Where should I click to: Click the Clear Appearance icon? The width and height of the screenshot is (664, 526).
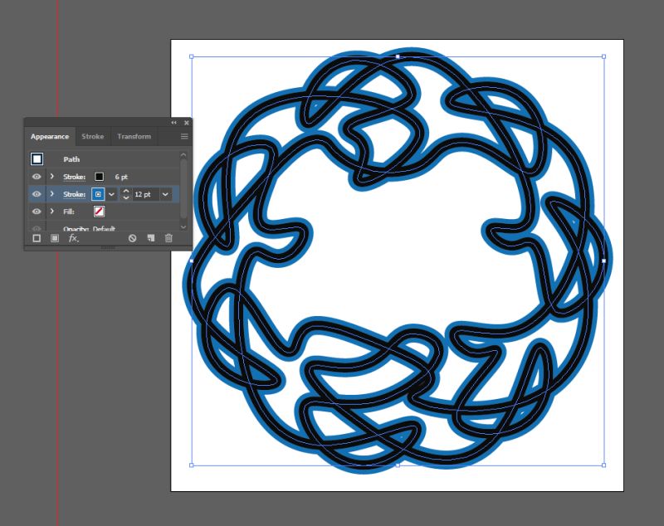coord(133,238)
